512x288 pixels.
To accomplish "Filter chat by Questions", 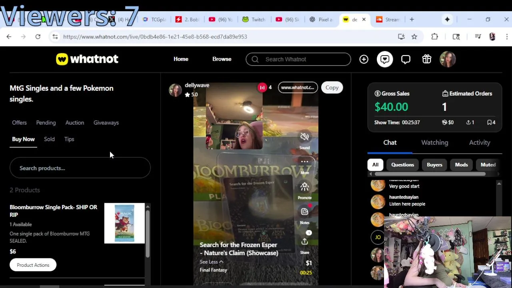I will (403, 165).
